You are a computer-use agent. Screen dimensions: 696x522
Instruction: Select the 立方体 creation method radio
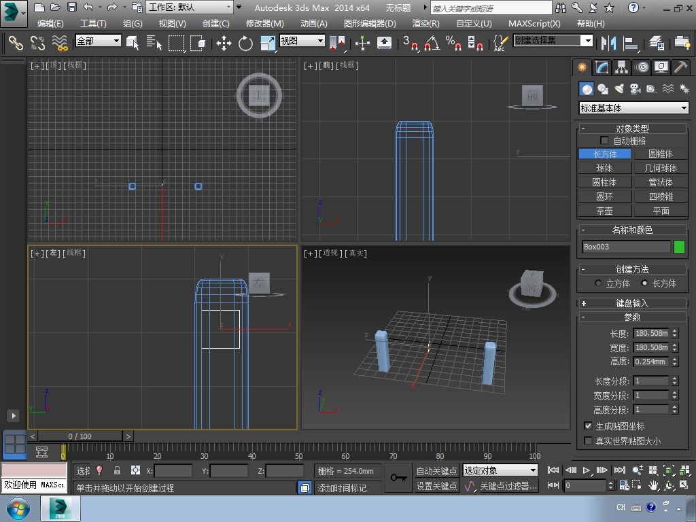click(599, 283)
